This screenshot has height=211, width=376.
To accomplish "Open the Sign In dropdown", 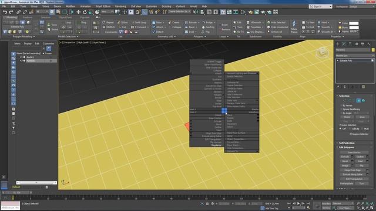I will (320, 6).
